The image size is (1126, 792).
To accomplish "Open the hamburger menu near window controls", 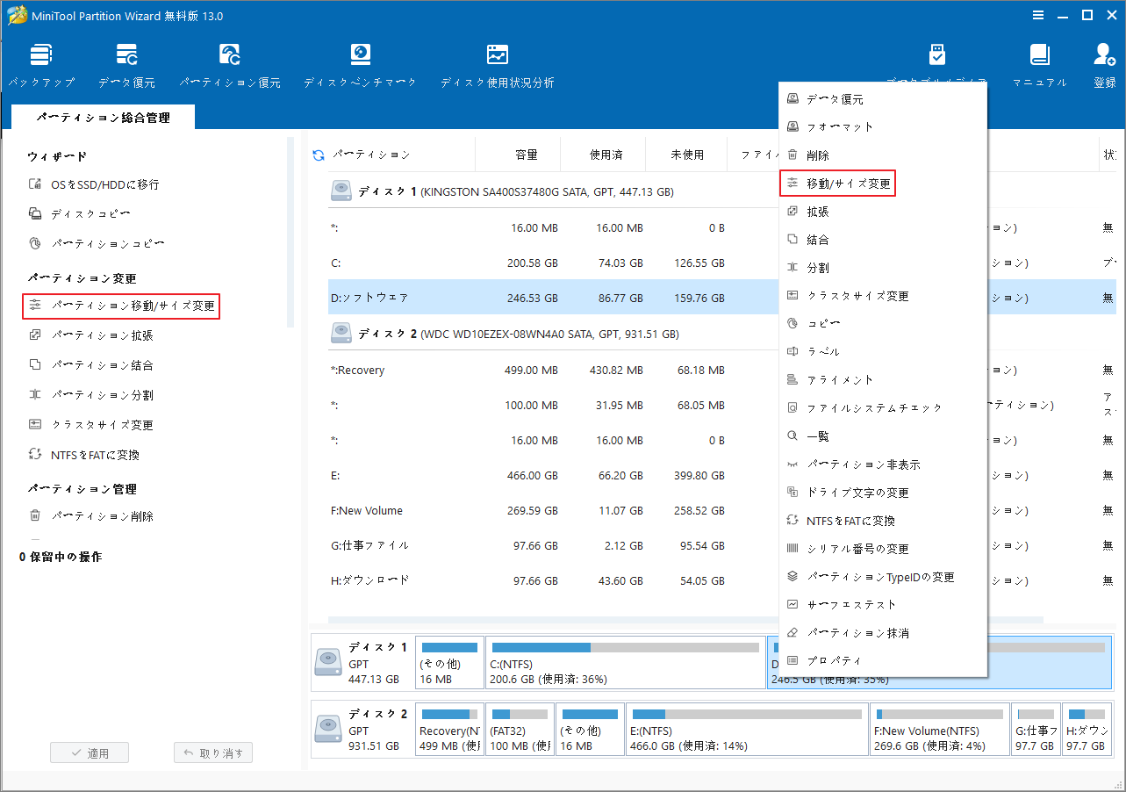I will [x=1037, y=15].
